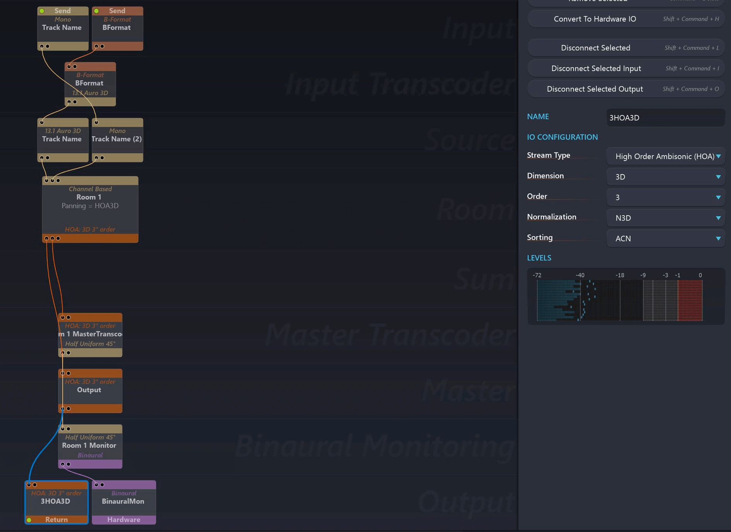Click Disconnect Selected Output
Image resolution: width=731 pixels, height=532 pixels.
(x=625, y=89)
